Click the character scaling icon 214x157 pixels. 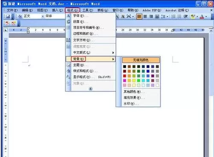tap(129, 17)
